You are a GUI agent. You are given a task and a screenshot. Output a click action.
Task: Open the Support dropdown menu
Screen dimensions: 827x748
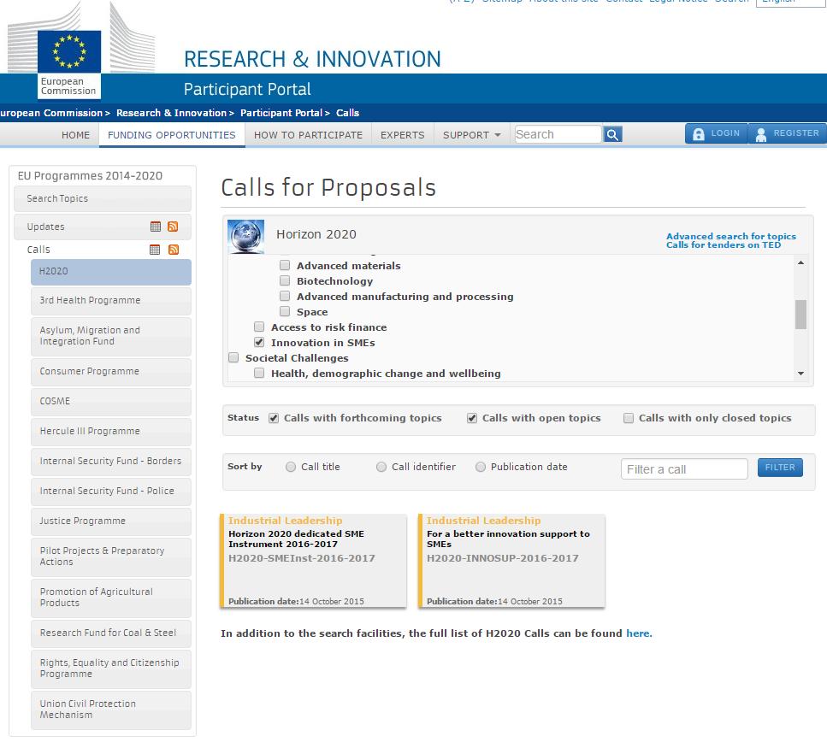(x=471, y=135)
